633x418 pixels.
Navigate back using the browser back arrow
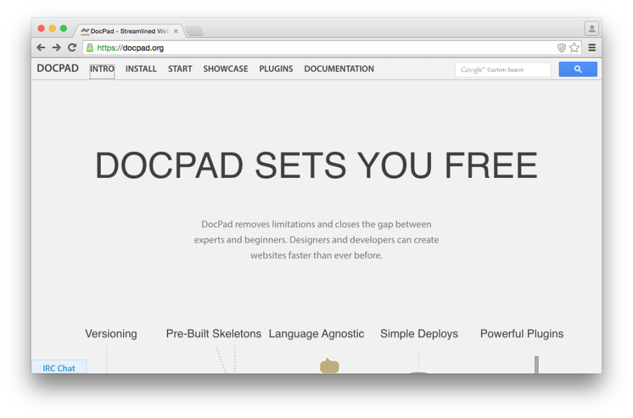pos(41,48)
